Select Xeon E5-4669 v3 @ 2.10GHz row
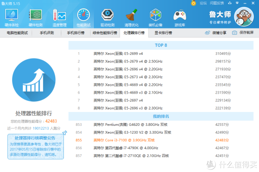 pyautogui.click(x=161, y=93)
